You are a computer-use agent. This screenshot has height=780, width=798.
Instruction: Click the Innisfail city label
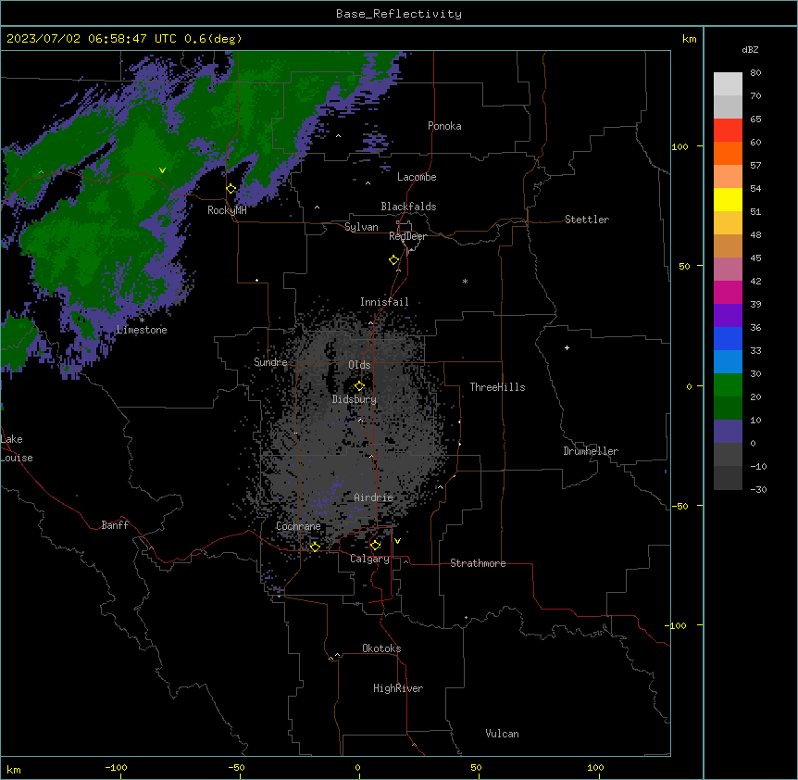point(384,302)
